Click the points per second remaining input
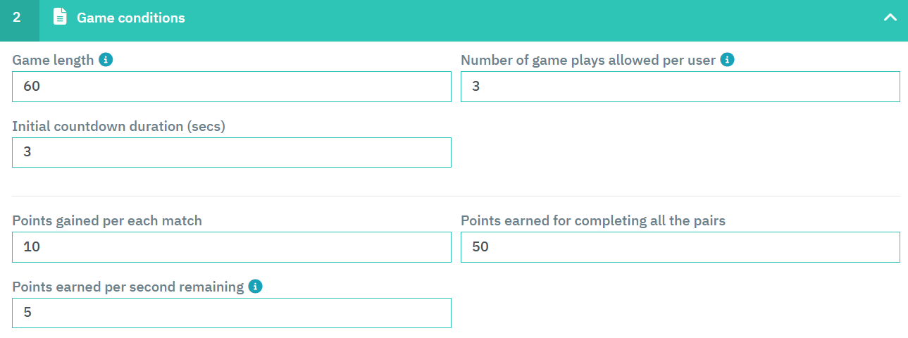Viewport: 908px width, 338px height. (x=231, y=313)
